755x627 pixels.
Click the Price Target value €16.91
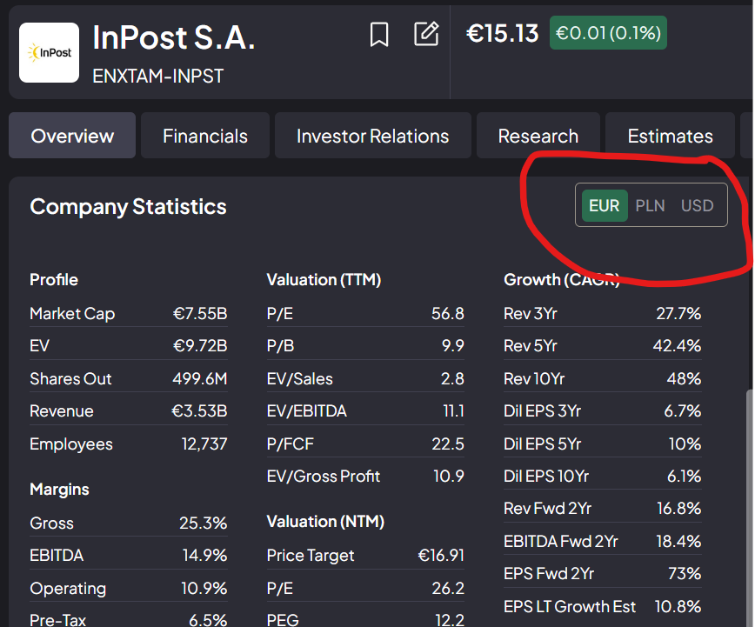click(x=441, y=555)
